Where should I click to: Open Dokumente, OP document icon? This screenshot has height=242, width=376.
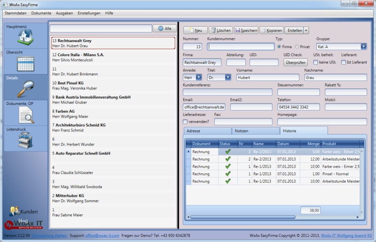(26, 115)
